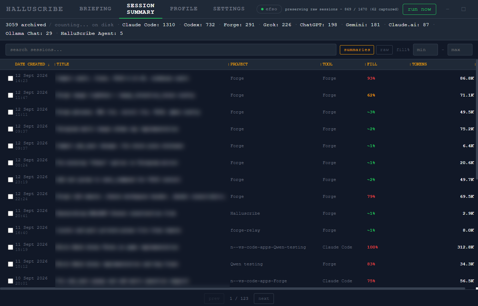Switch to the summaries view
The image size is (478, 306).
[357, 50]
